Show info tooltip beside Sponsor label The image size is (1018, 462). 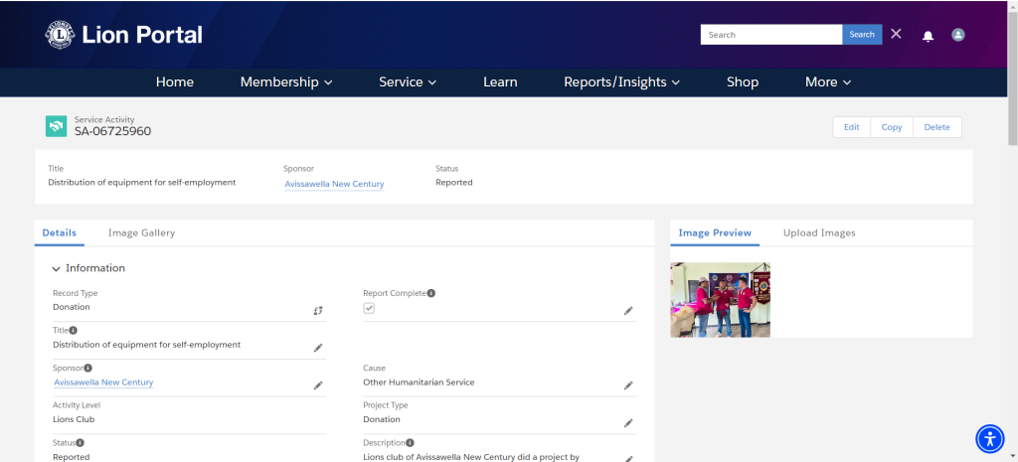pyautogui.click(x=87, y=368)
